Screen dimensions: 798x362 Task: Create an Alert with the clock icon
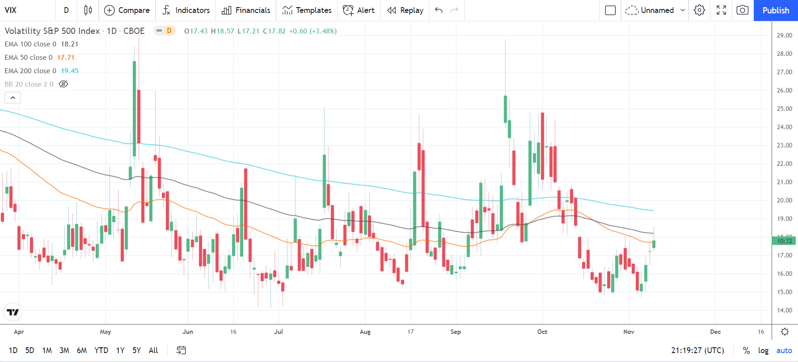click(359, 10)
